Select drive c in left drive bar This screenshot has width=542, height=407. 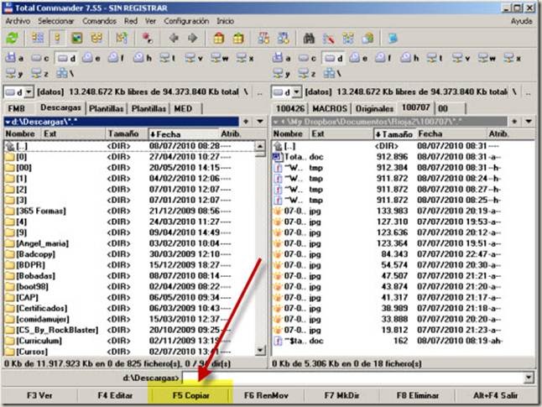click(x=40, y=58)
